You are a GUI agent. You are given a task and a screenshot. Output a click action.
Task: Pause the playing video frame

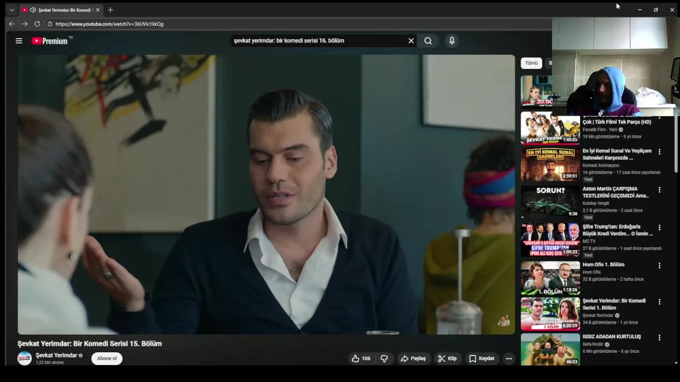point(266,194)
